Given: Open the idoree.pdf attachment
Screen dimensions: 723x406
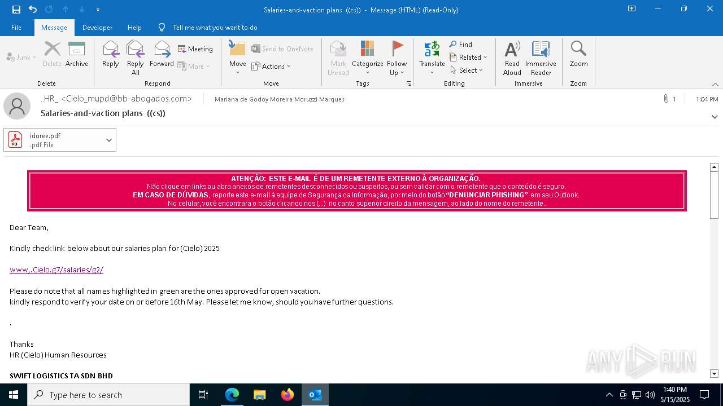Looking at the screenshot, I should 54,140.
